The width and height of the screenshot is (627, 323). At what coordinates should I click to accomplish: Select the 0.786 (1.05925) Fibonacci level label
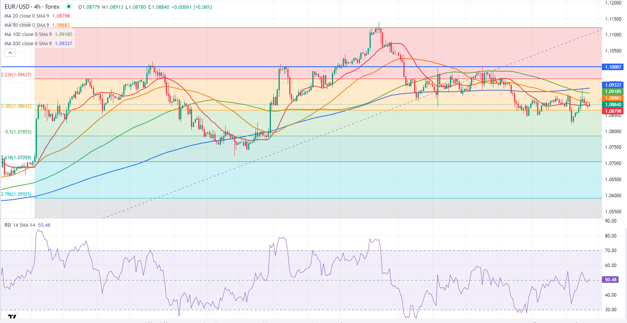[16, 194]
